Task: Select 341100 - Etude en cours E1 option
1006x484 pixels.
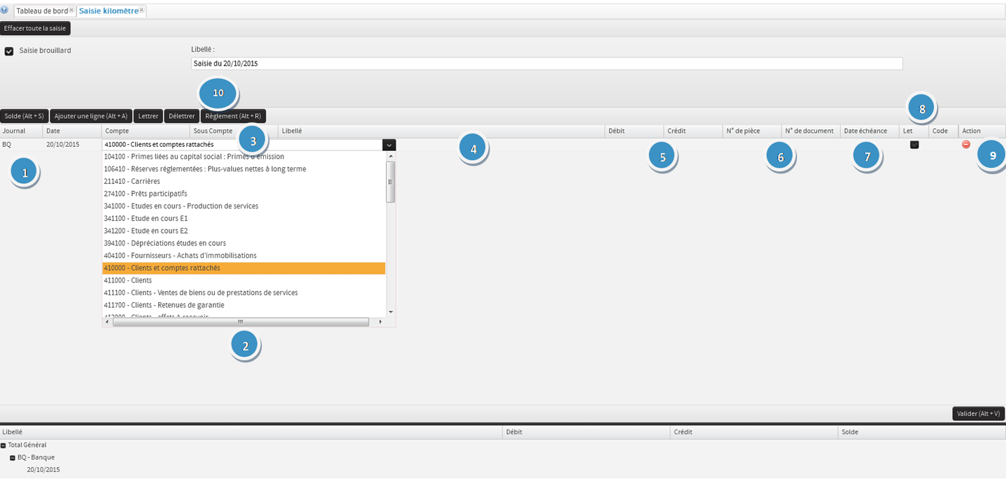Action: tap(146, 218)
